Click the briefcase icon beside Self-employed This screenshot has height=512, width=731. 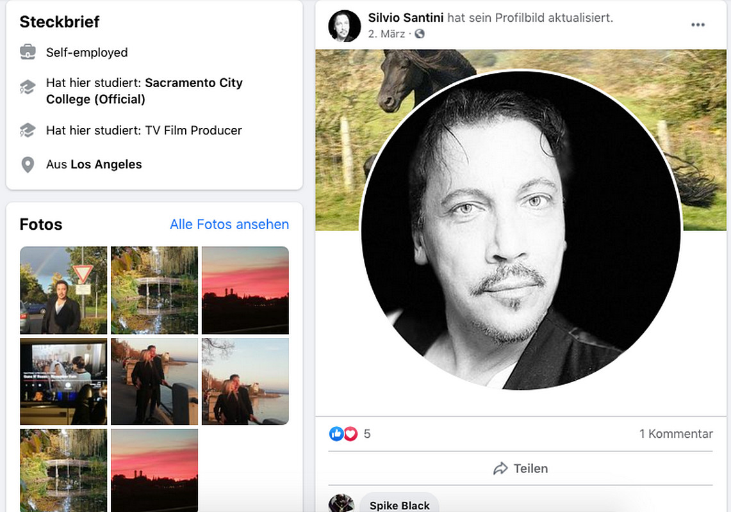click(x=28, y=52)
